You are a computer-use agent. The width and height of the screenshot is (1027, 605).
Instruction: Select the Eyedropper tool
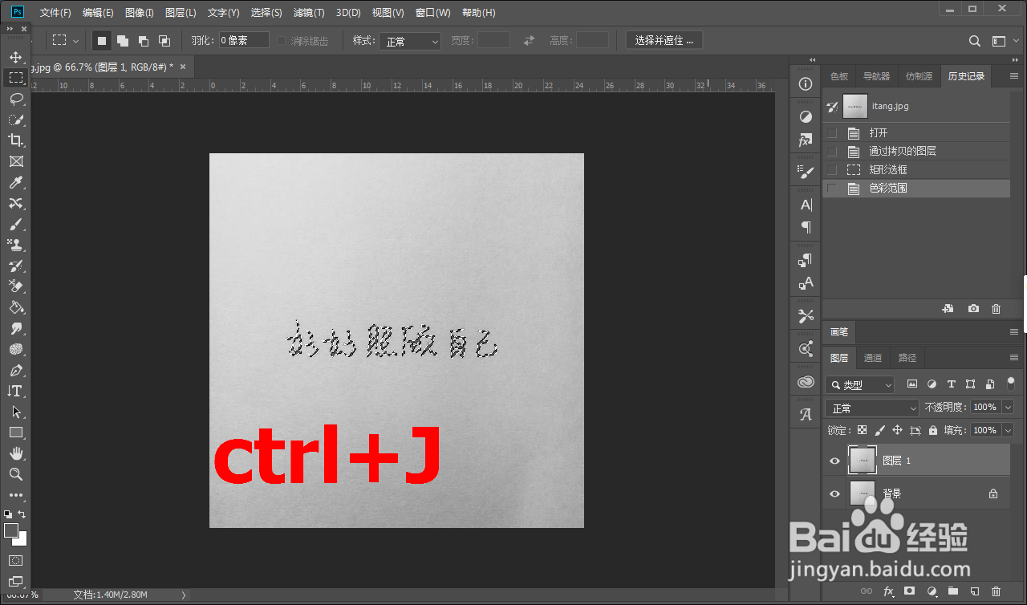tap(15, 182)
